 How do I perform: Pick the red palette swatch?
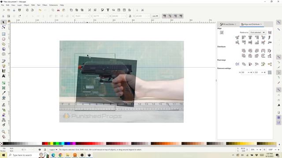point(46,144)
